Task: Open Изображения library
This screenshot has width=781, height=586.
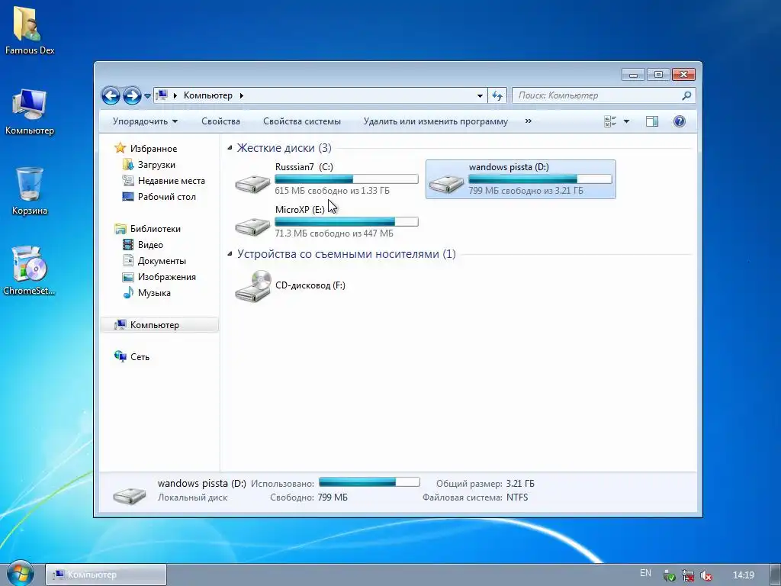Action: (x=167, y=276)
